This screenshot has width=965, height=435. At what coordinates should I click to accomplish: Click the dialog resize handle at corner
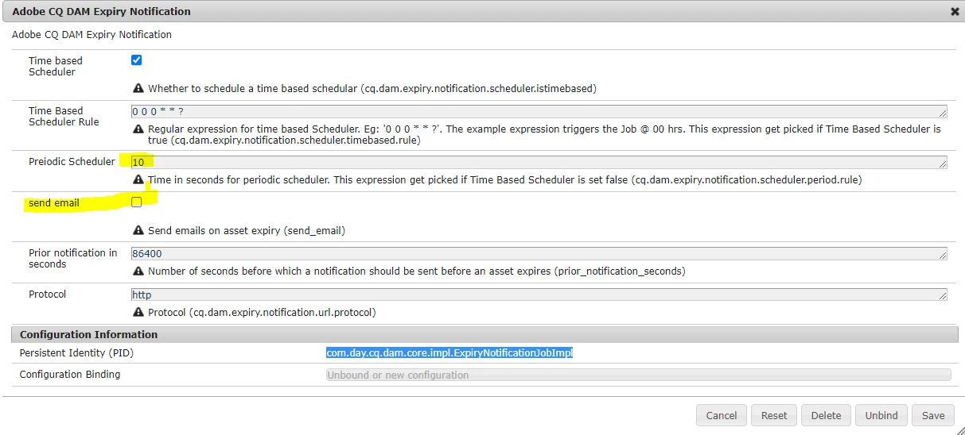click(x=959, y=429)
